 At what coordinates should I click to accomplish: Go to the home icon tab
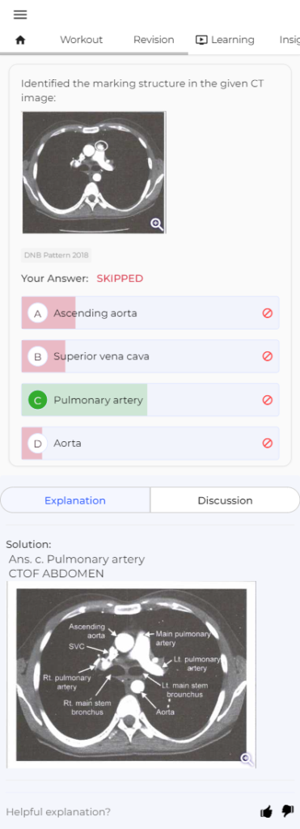click(20, 40)
